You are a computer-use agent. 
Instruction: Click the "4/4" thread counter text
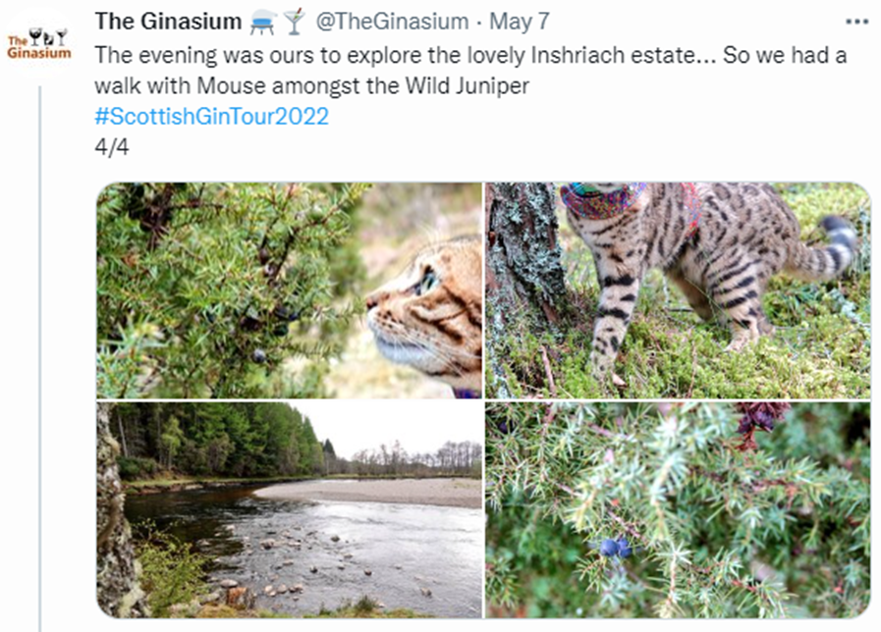point(111,147)
